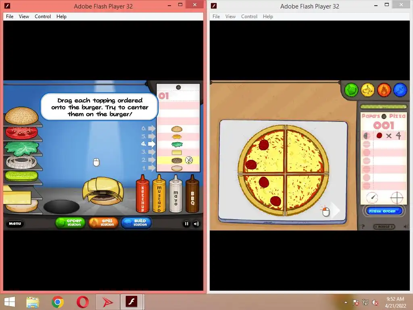Grab the BBQ sauce bottle

(x=192, y=194)
